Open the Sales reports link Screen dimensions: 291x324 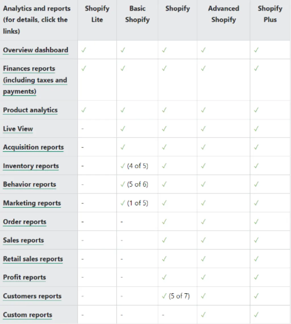[x=23, y=240]
